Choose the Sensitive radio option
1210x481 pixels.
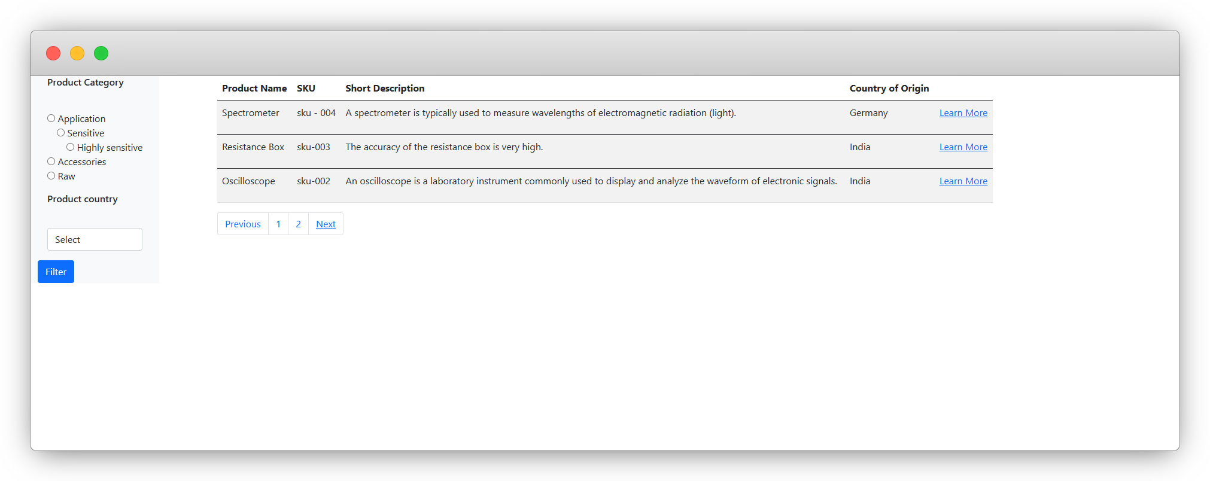[x=61, y=133]
